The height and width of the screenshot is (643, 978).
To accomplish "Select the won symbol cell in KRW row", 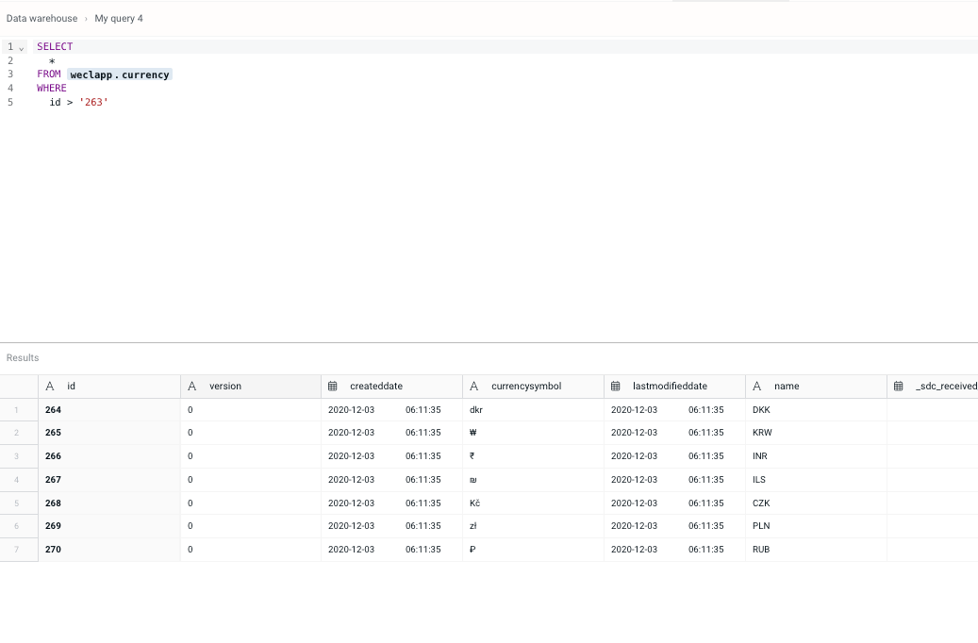I will coord(533,433).
